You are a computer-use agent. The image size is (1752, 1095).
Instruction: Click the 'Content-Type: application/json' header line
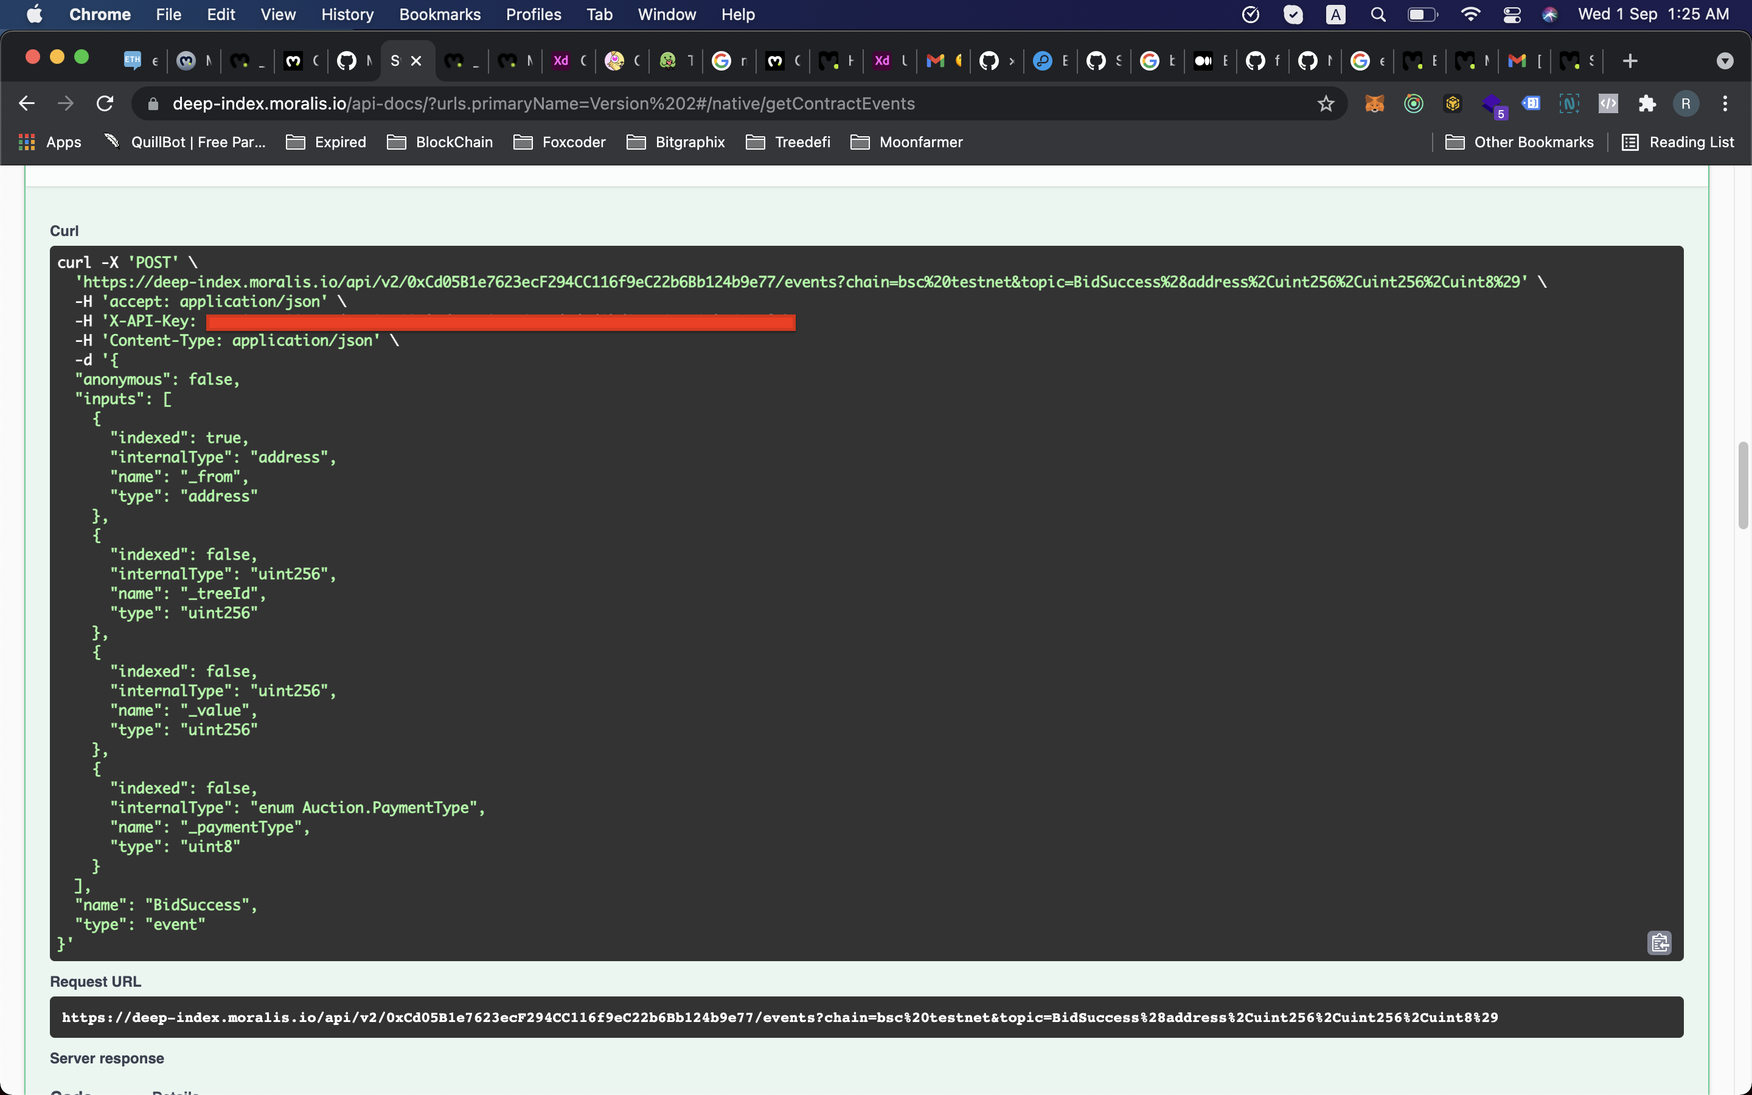click(x=237, y=341)
